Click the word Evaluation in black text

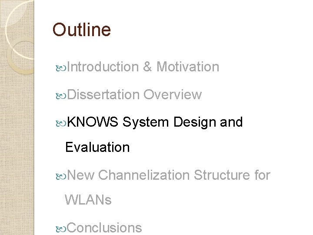[97, 147]
